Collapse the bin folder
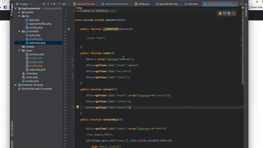 click(19, 16)
